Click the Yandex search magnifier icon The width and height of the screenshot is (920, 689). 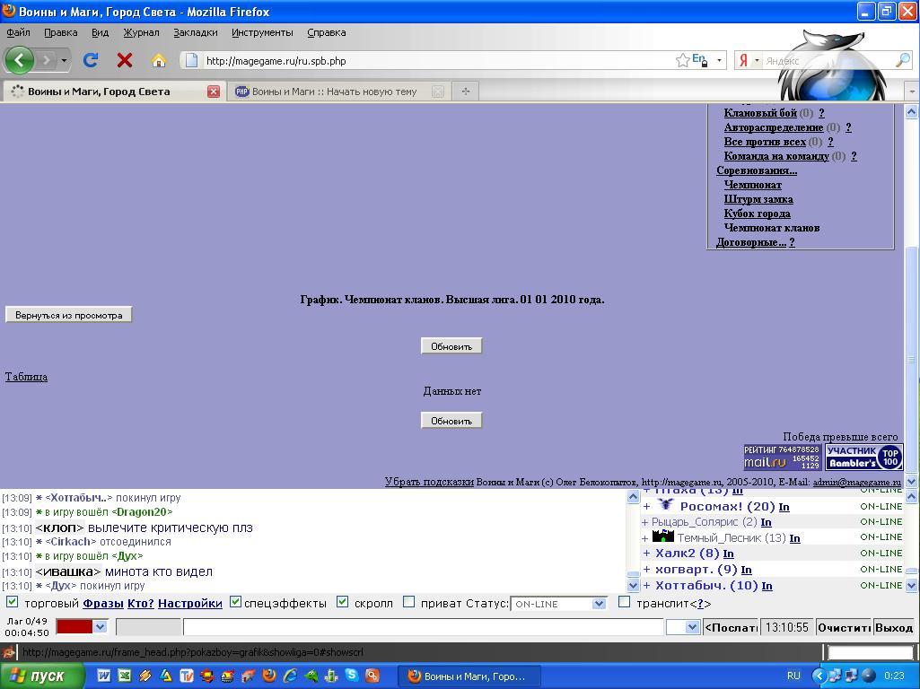[x=902, y=60]
